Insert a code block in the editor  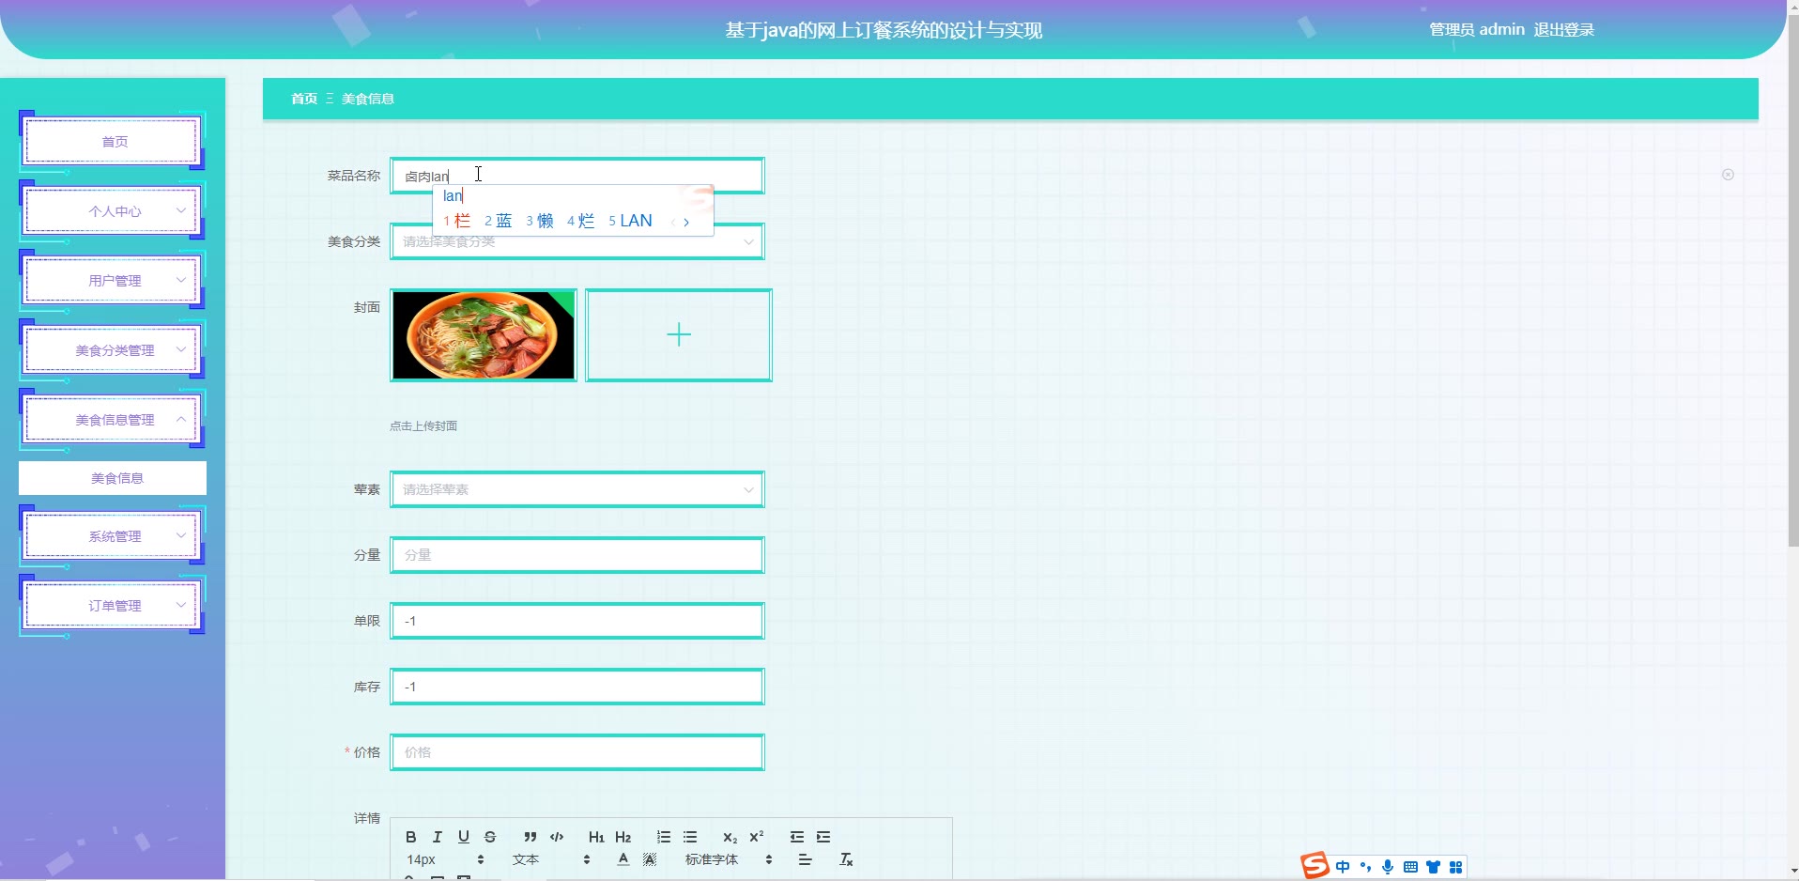[x=557, y=837]
